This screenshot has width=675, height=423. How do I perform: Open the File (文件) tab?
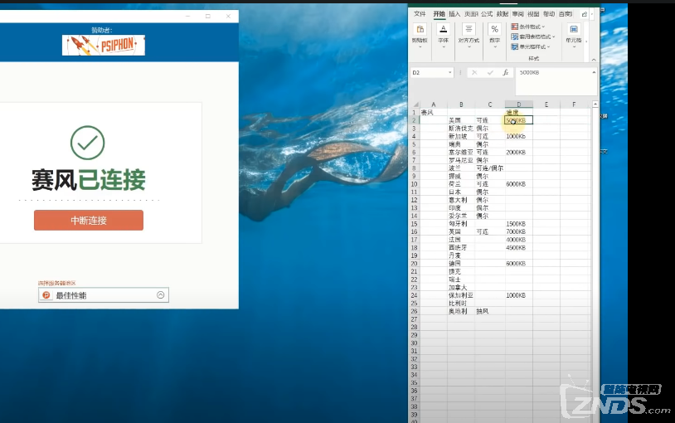tap(420, 14)
